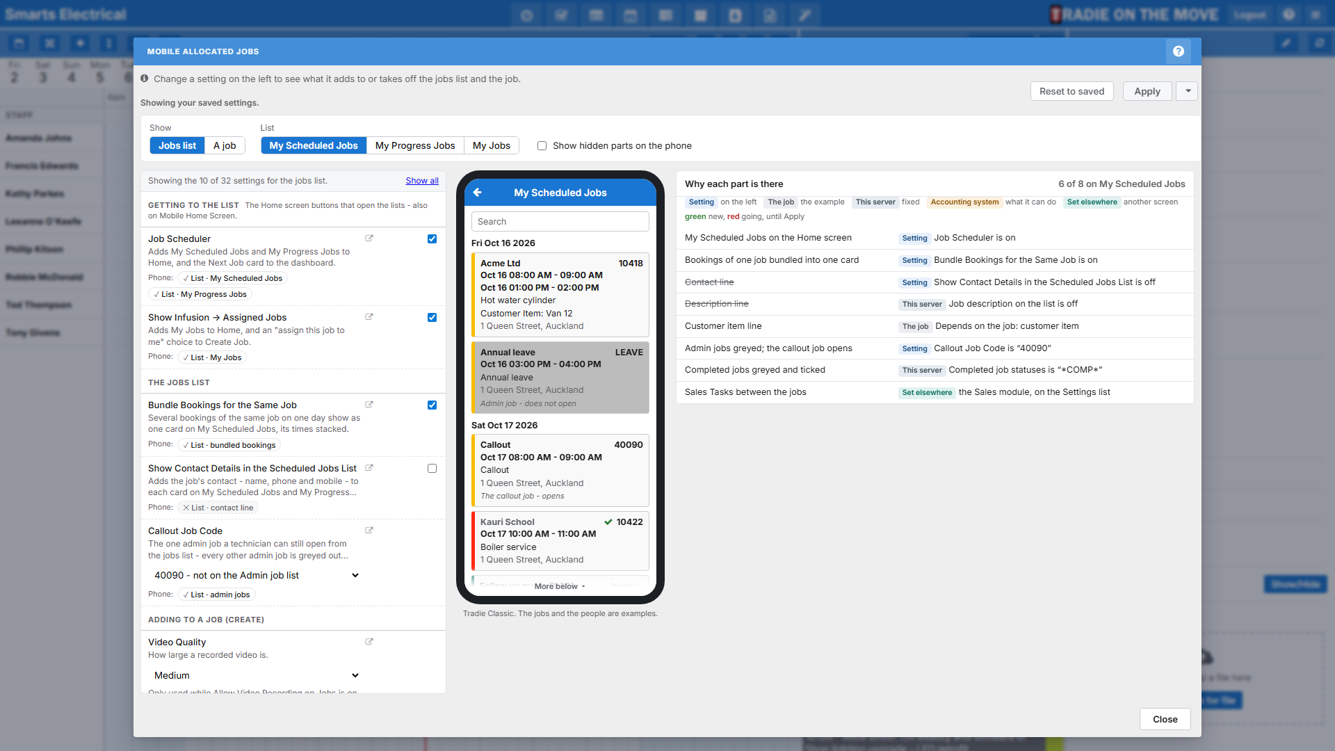Untick Show Infusion Assigned Jobs checkbox

pyautogui.click(x=432, y=318)
